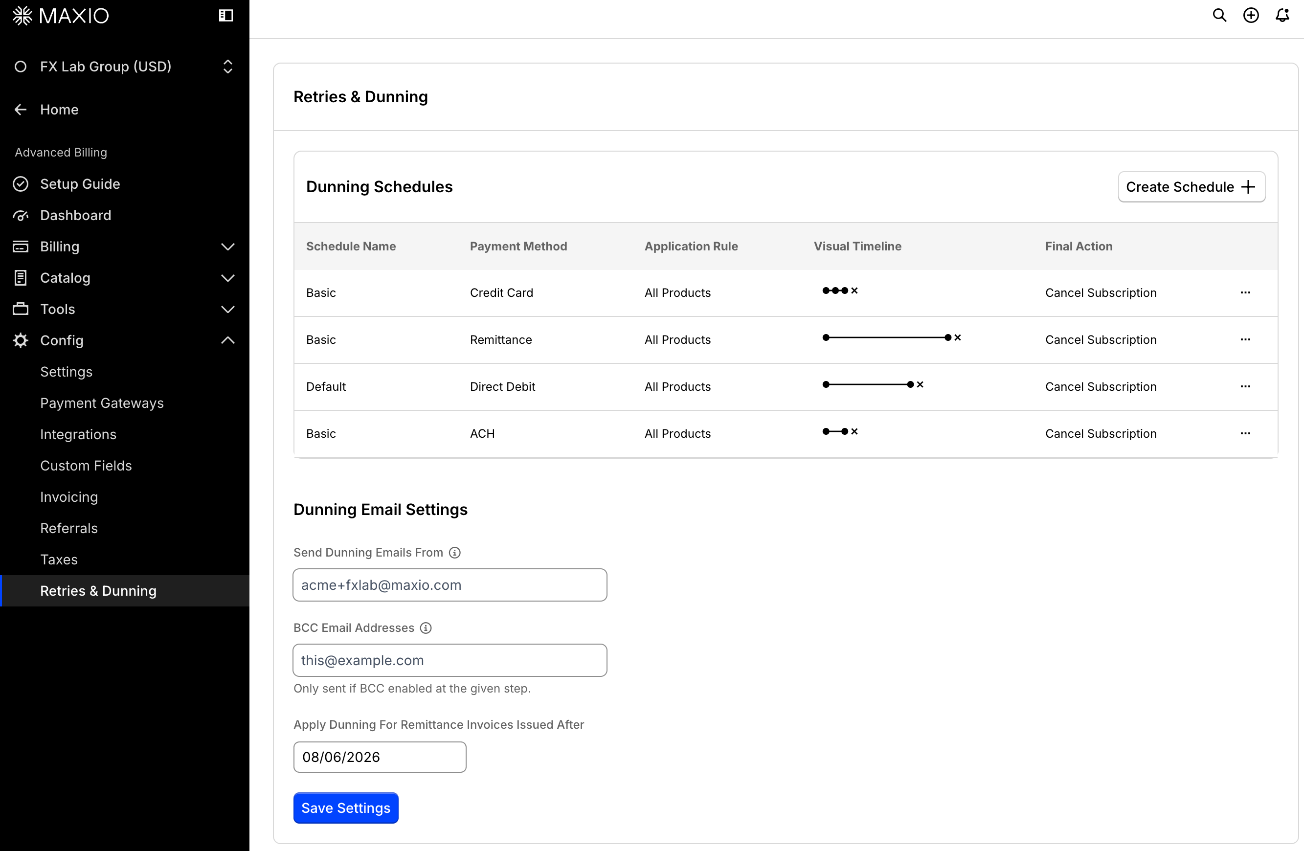The image size is (1304, 851).
Task: Open Taxes page
Action: [x=59, y=559]
